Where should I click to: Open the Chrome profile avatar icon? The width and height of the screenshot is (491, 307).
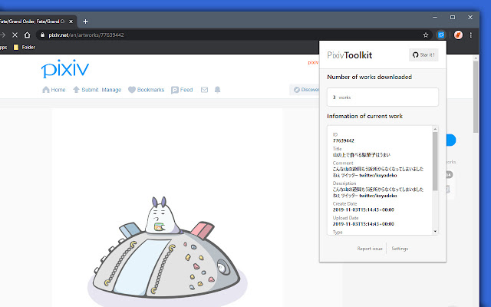[x=458, y=35]
